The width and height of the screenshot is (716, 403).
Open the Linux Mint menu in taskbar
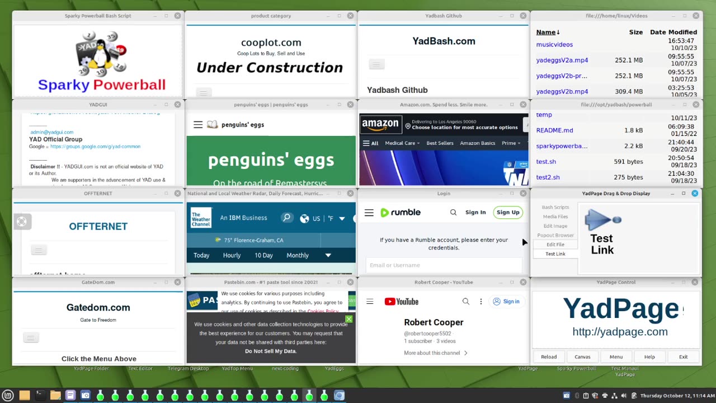point(9,396)
